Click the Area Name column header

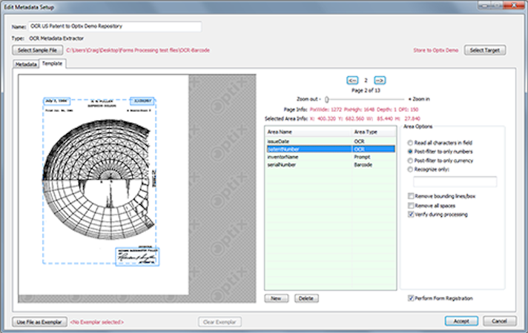pos(308,132)
